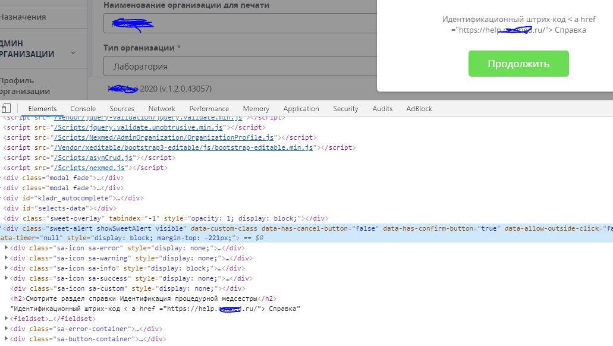Select the kladr_autocomplete div node
The height and width of the screenshot is (346, 613).
click(73, 198)
